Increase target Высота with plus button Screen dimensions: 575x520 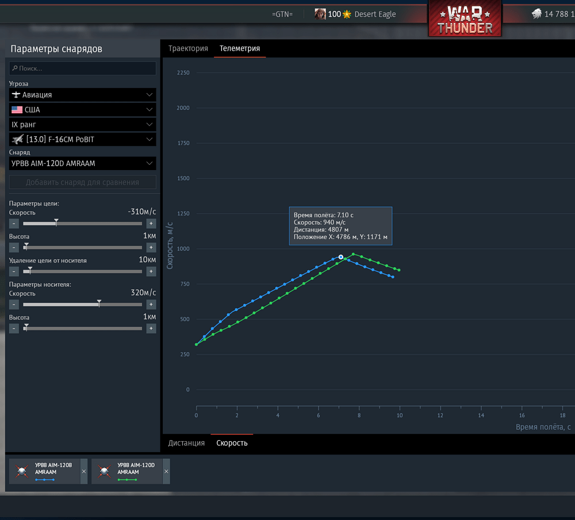151,247
